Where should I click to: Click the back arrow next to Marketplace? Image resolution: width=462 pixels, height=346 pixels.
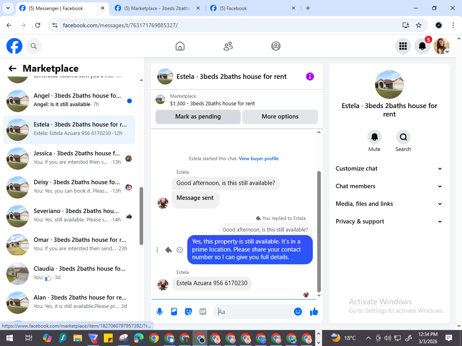click(12, 68)
